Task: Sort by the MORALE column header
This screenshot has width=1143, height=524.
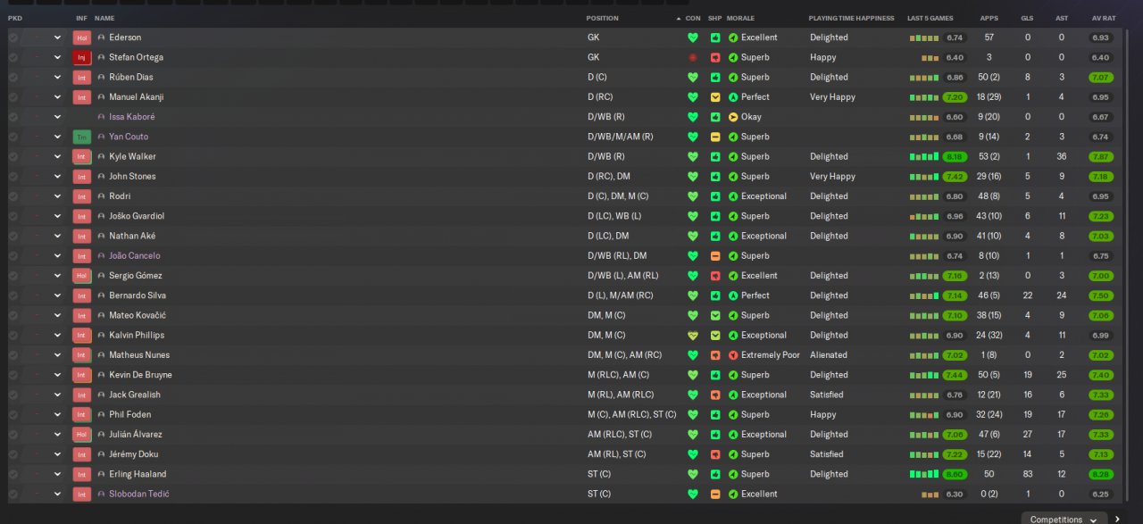Action: point(740,18)
